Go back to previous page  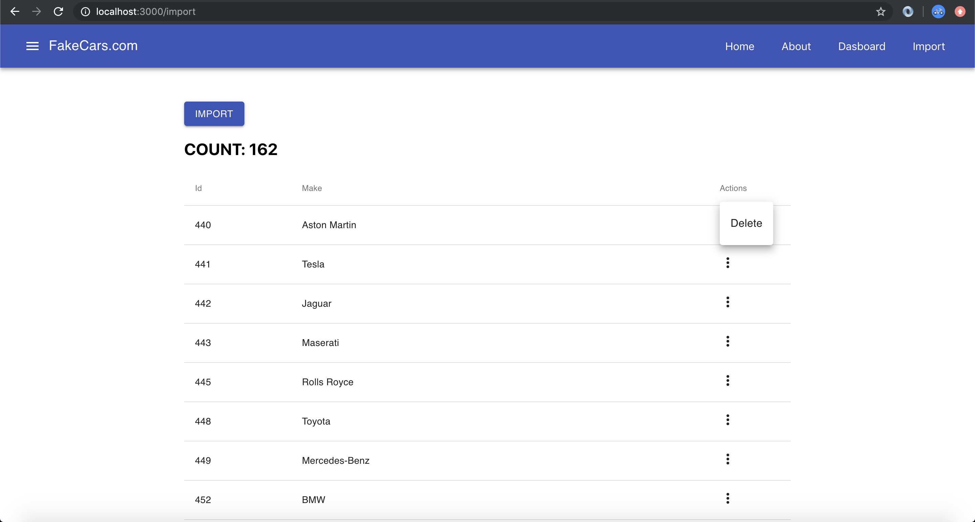[15, 12]
